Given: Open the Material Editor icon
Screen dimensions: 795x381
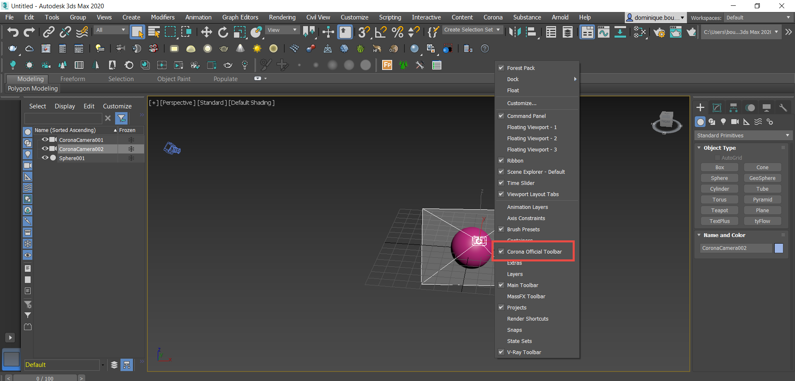Looking at the screenshot, I should (639, 32).
